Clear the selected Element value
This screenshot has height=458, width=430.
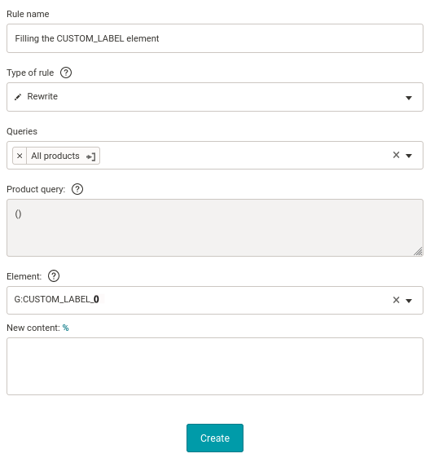[396, 300]
